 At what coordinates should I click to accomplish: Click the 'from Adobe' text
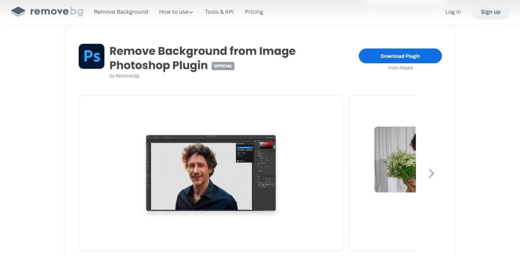[400, 68]
